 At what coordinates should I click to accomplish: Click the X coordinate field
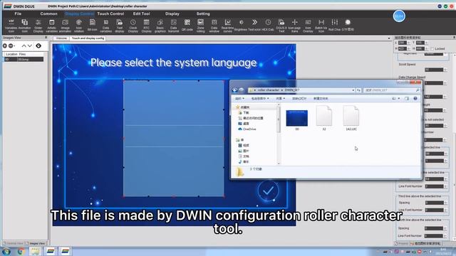click(403, 43)
